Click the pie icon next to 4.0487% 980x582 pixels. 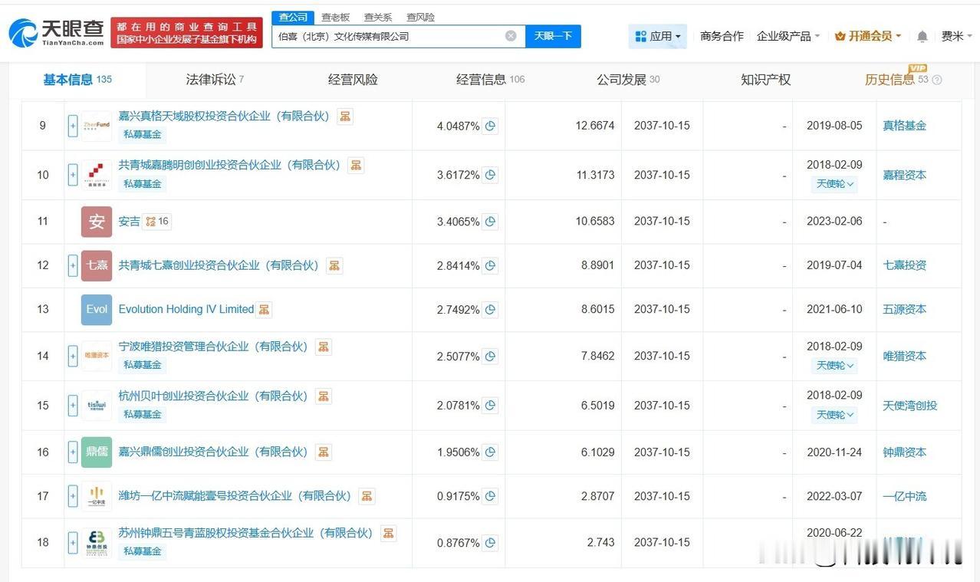pos(490,126)
